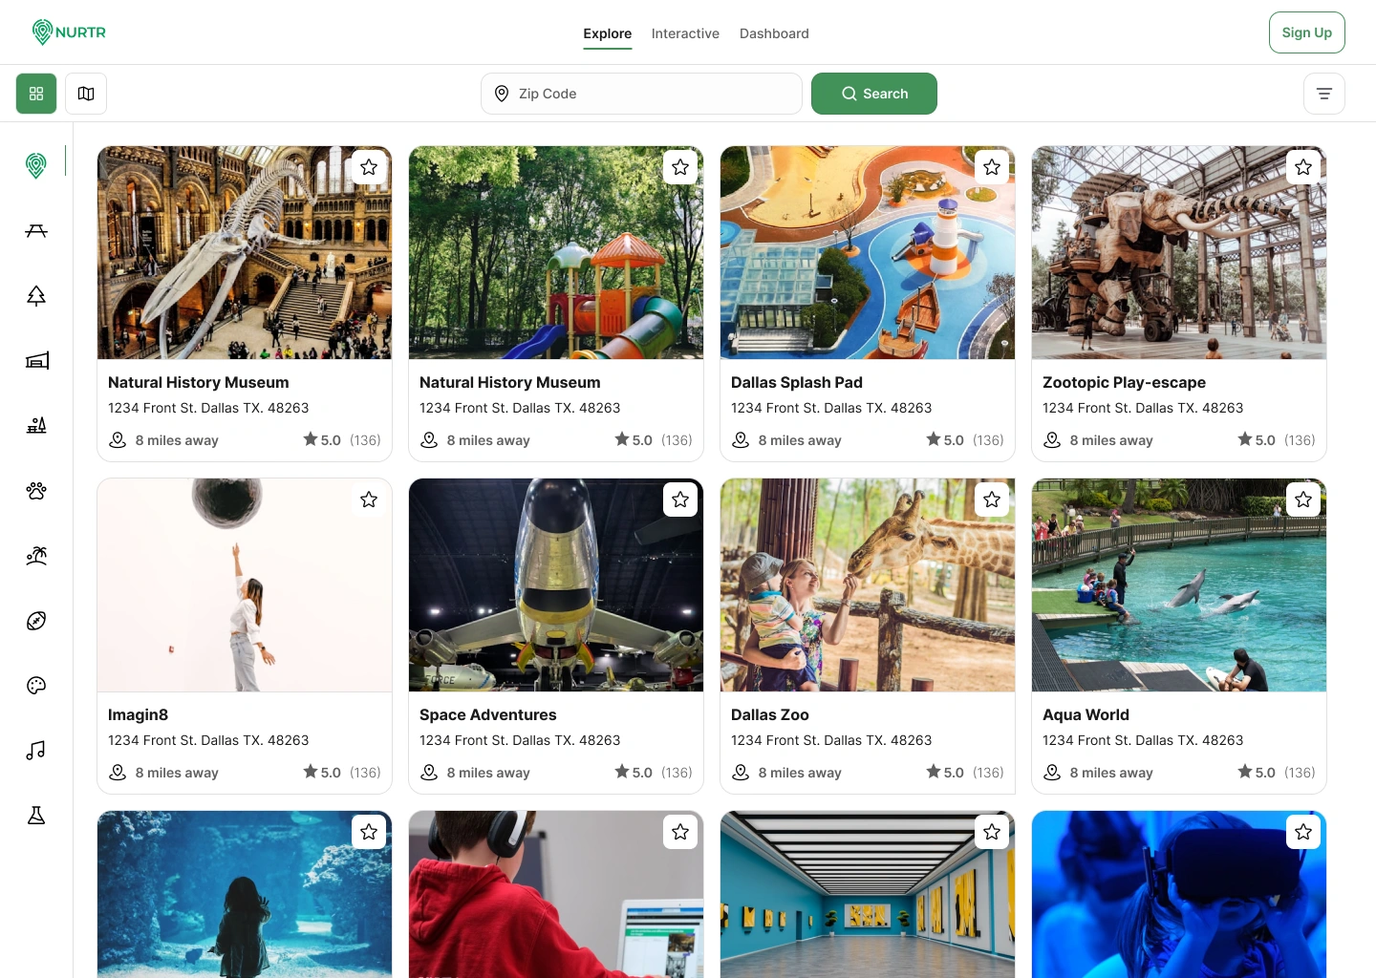Open the Interactive tab
The image size is (1376, 978).
coord(685,33)
